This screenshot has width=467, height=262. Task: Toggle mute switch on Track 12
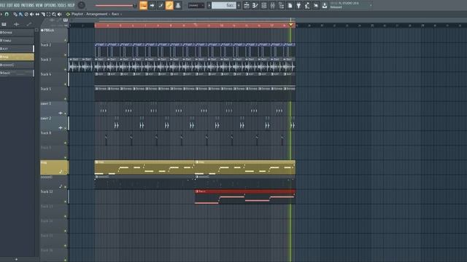[65, 202]
